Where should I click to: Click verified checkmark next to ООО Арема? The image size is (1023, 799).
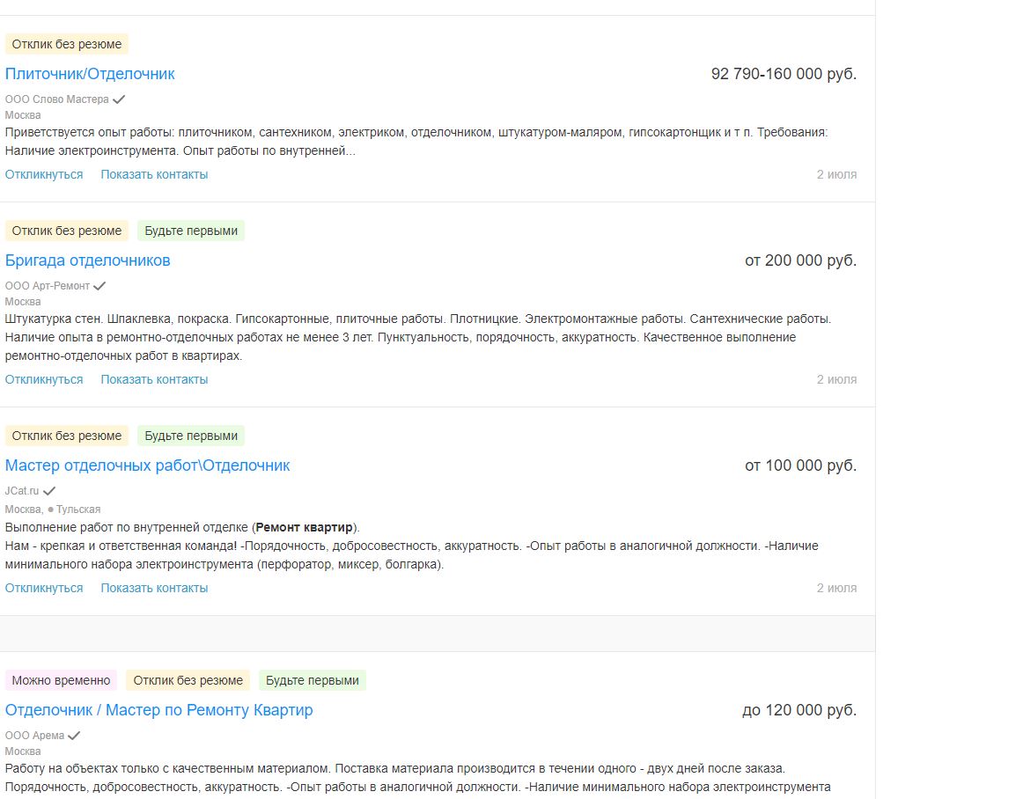[74, 736]
